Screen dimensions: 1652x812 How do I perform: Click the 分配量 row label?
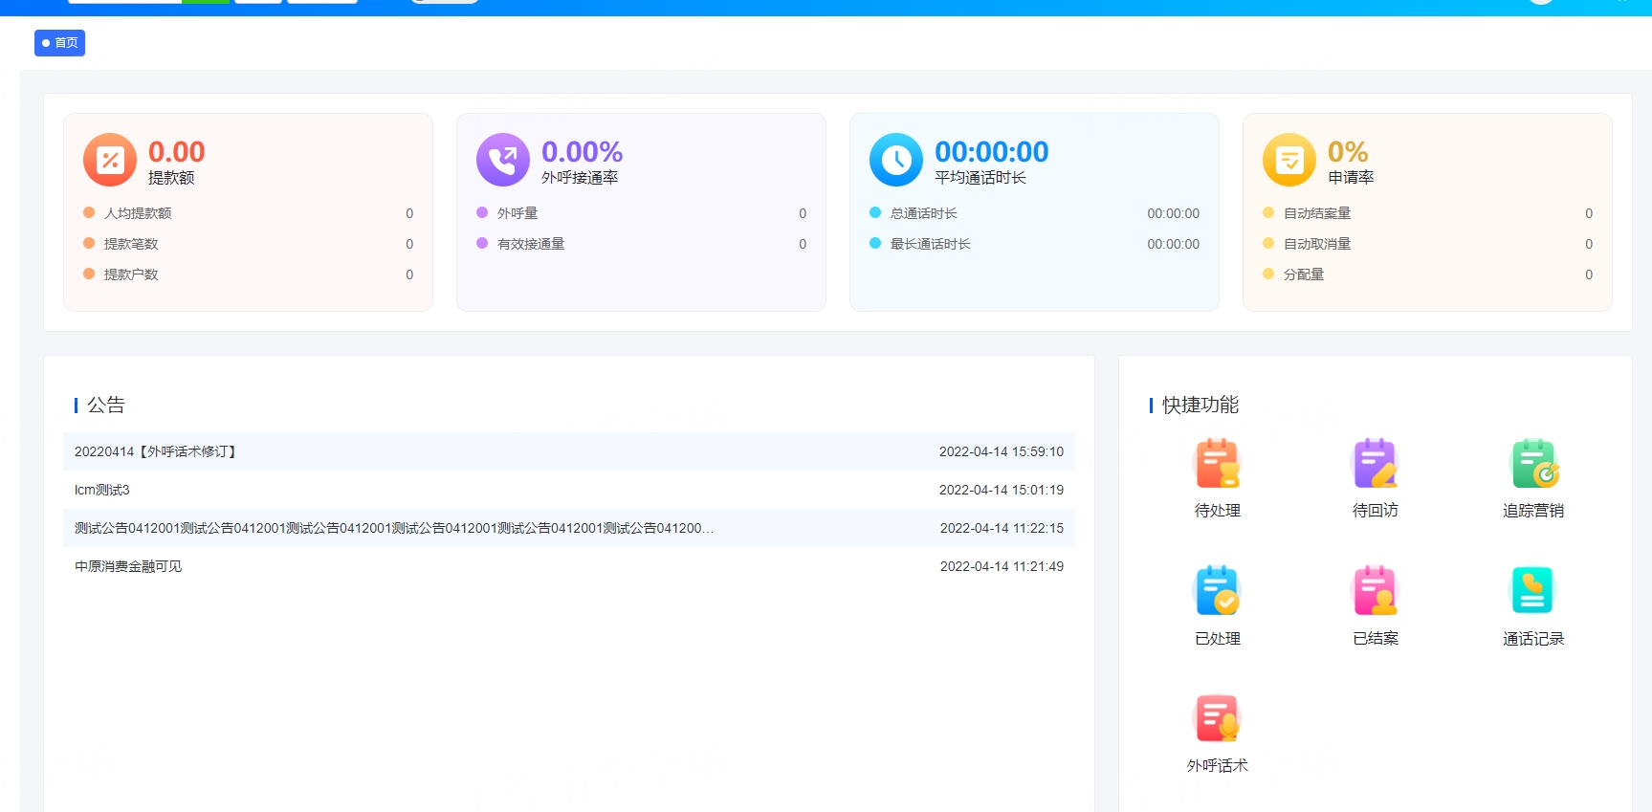[1304, 274]
